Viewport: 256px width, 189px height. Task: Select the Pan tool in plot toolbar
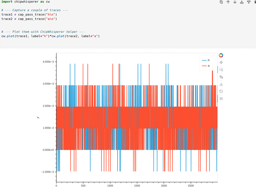point(221,62)
